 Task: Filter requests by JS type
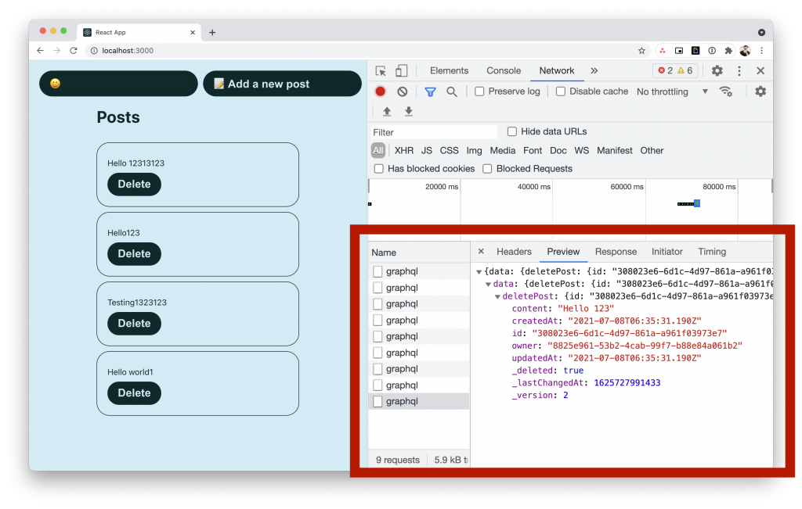click(x=427, y=151)
